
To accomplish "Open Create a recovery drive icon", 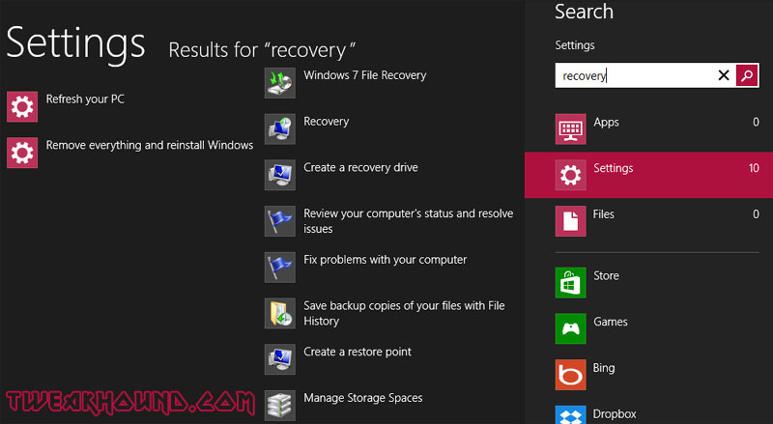I will (280, 175).
